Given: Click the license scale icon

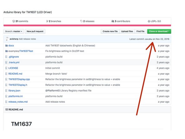Looking at the screenshot, I should (x=149, y=21).
